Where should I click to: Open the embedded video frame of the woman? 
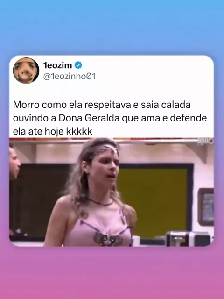click(x=112, y=192)
